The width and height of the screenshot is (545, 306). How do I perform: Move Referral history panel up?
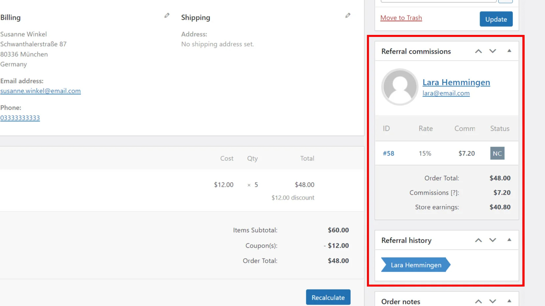point(478,240)
